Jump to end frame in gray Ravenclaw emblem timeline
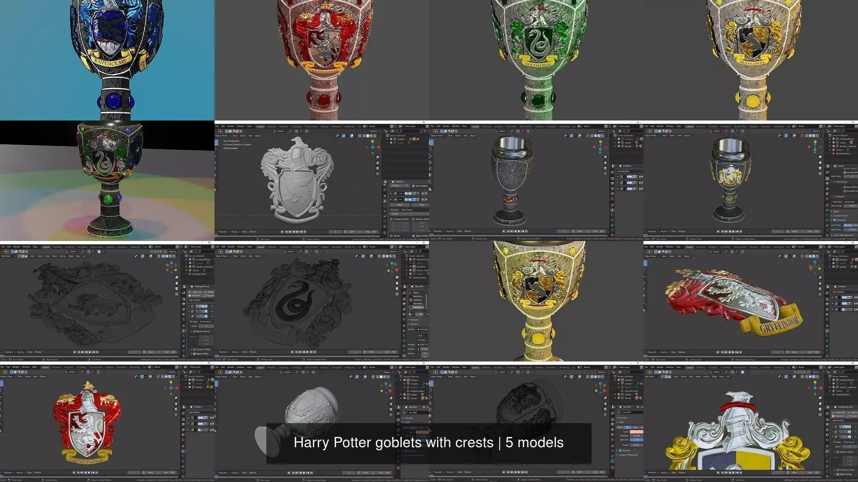The height and width of the screenshot is (482, 858). click(x=305, y=232)
